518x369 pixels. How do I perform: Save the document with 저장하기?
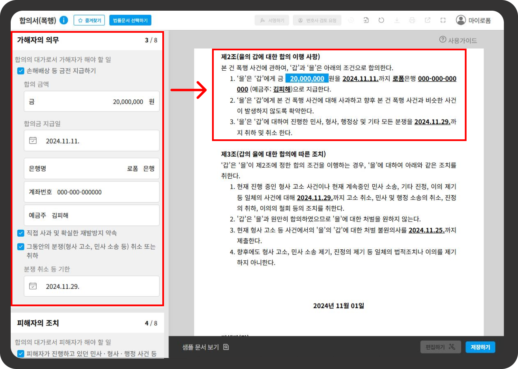480,347
